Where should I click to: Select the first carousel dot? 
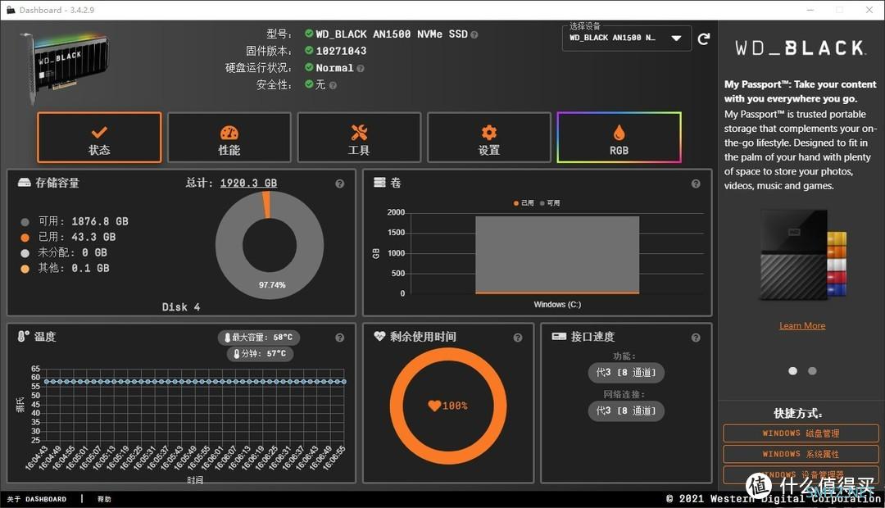[793, 371]
